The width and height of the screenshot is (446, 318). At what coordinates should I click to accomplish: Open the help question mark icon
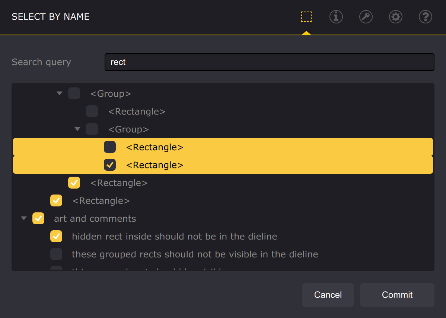pos(425,17)
